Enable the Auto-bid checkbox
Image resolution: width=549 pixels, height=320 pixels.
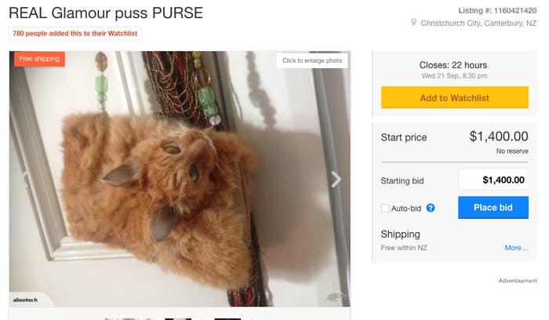pyautogui.click(x=385, y=208)
